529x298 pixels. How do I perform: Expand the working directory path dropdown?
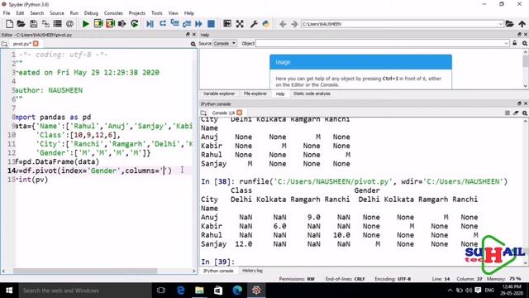pyautogui.click(x=501, y=24)
